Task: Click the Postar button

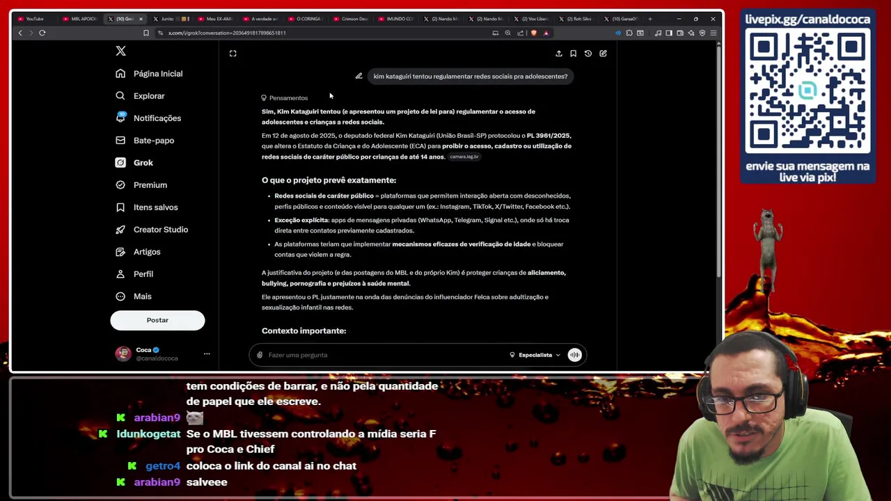Action: coord(157,320)
